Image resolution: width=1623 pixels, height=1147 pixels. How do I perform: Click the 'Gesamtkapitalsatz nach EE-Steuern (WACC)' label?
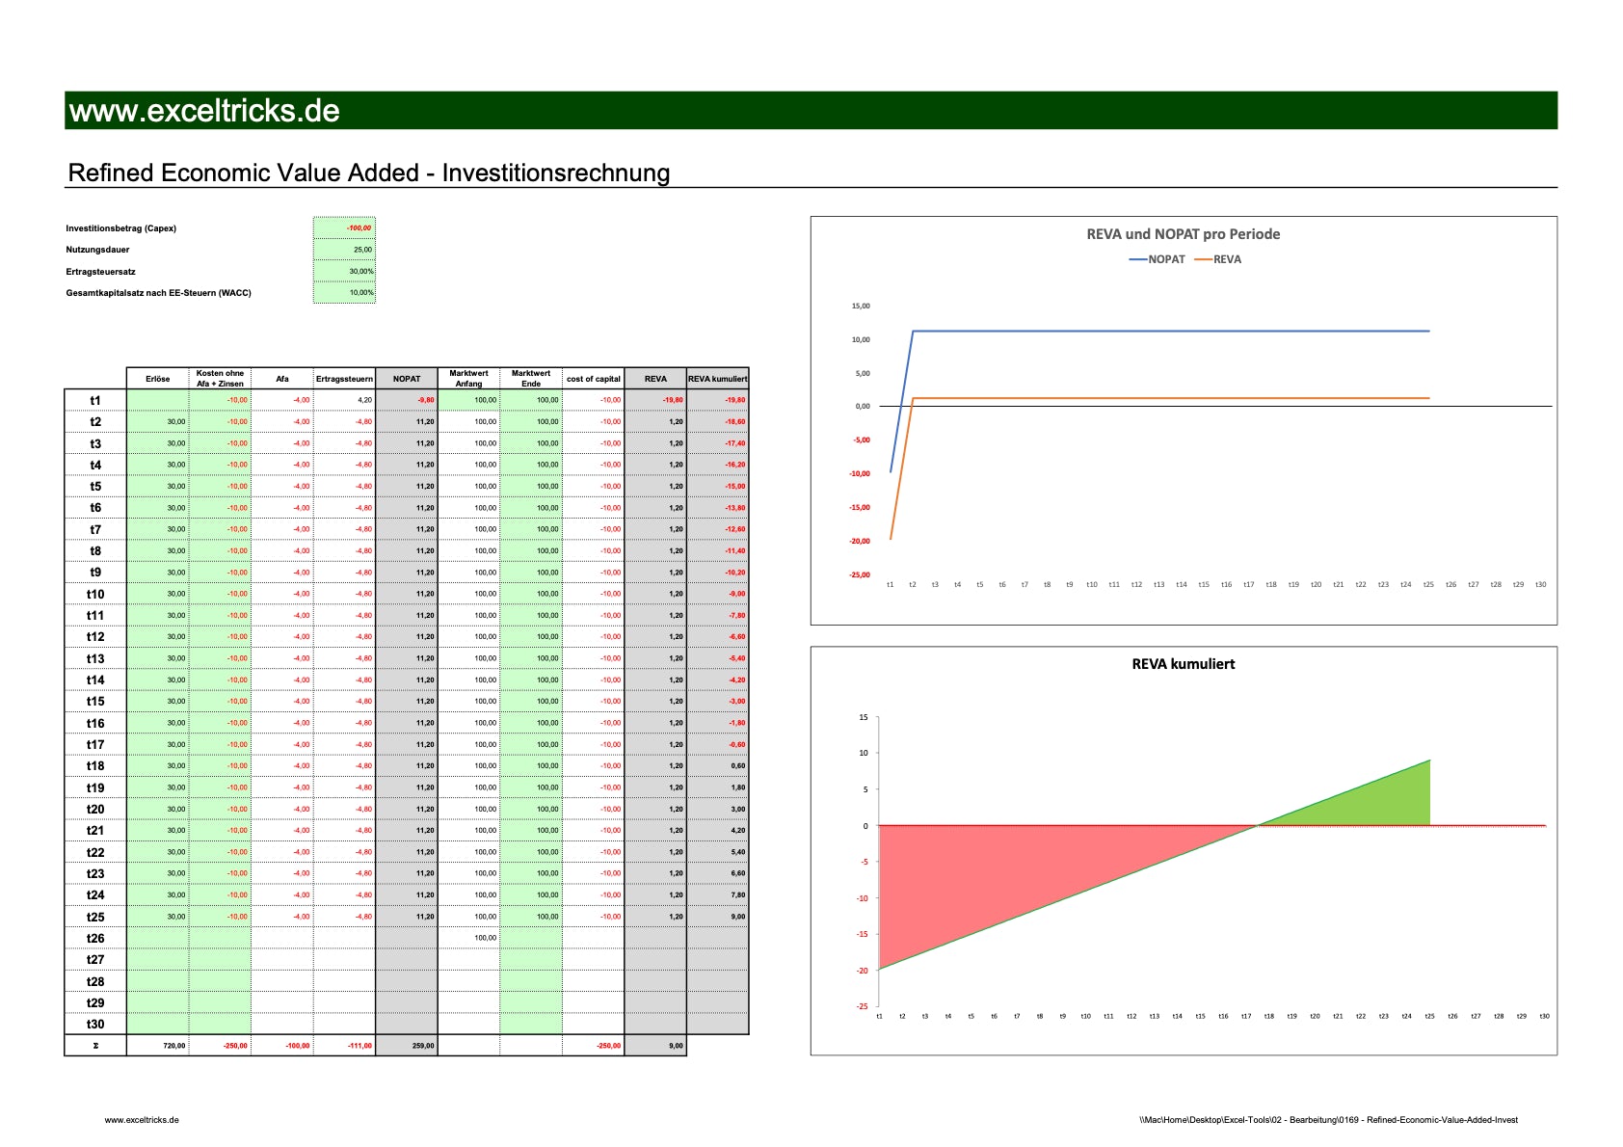pyautogui.click(x=158, y=293)
